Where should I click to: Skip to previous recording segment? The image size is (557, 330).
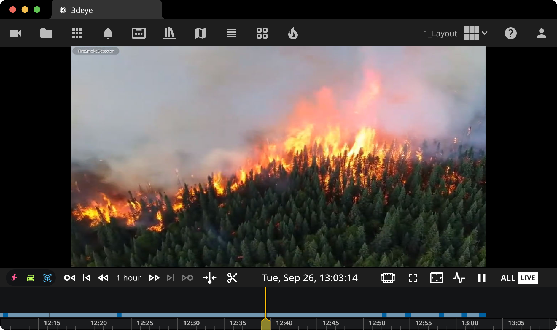tap(87, 278)
